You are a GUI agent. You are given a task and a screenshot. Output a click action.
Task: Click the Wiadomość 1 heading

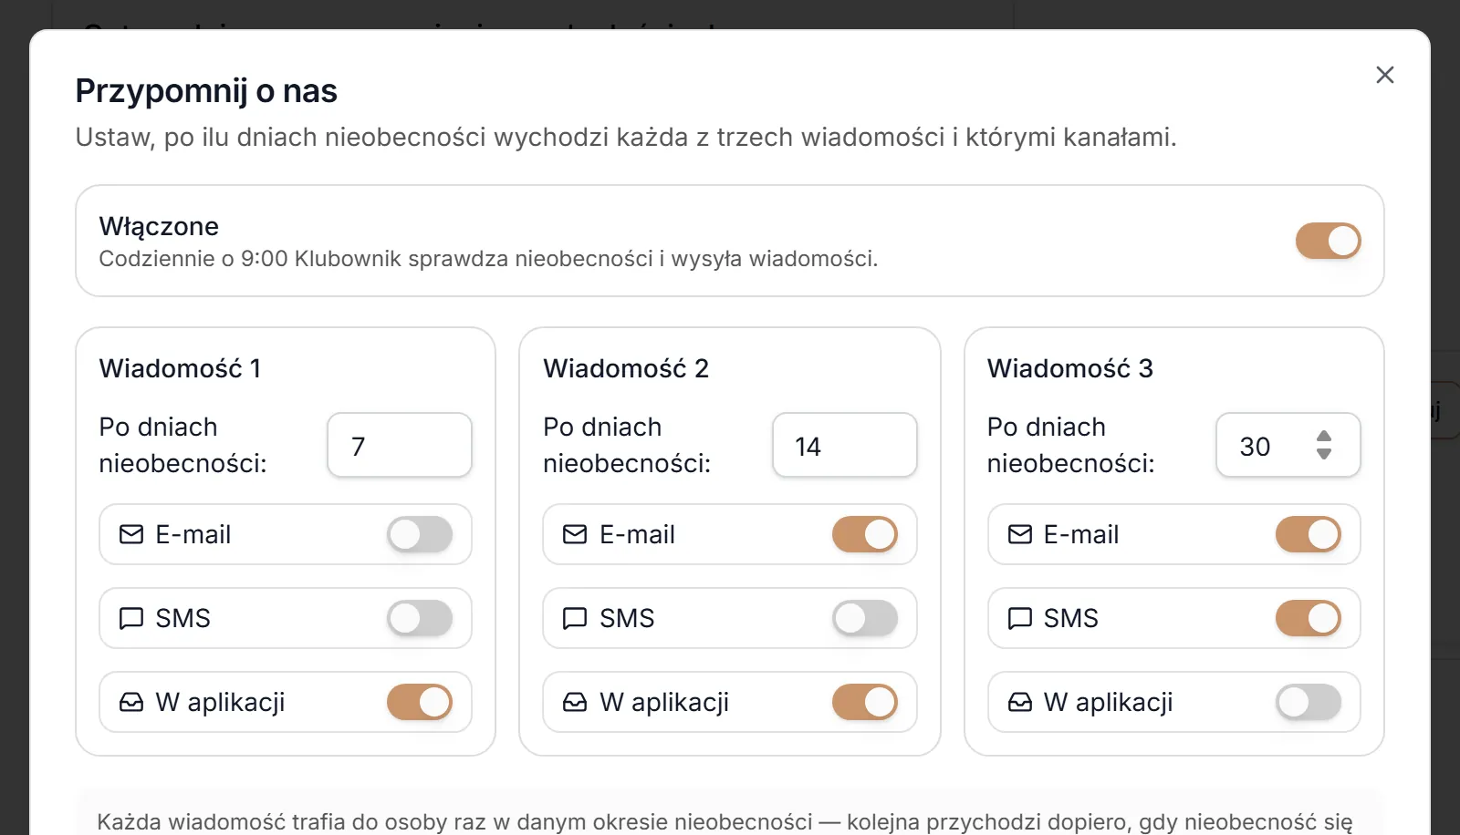coord(180,368)
